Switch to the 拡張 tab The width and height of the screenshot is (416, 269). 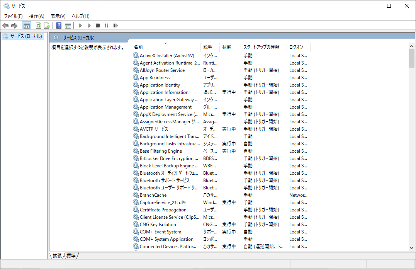click(57, 255)
